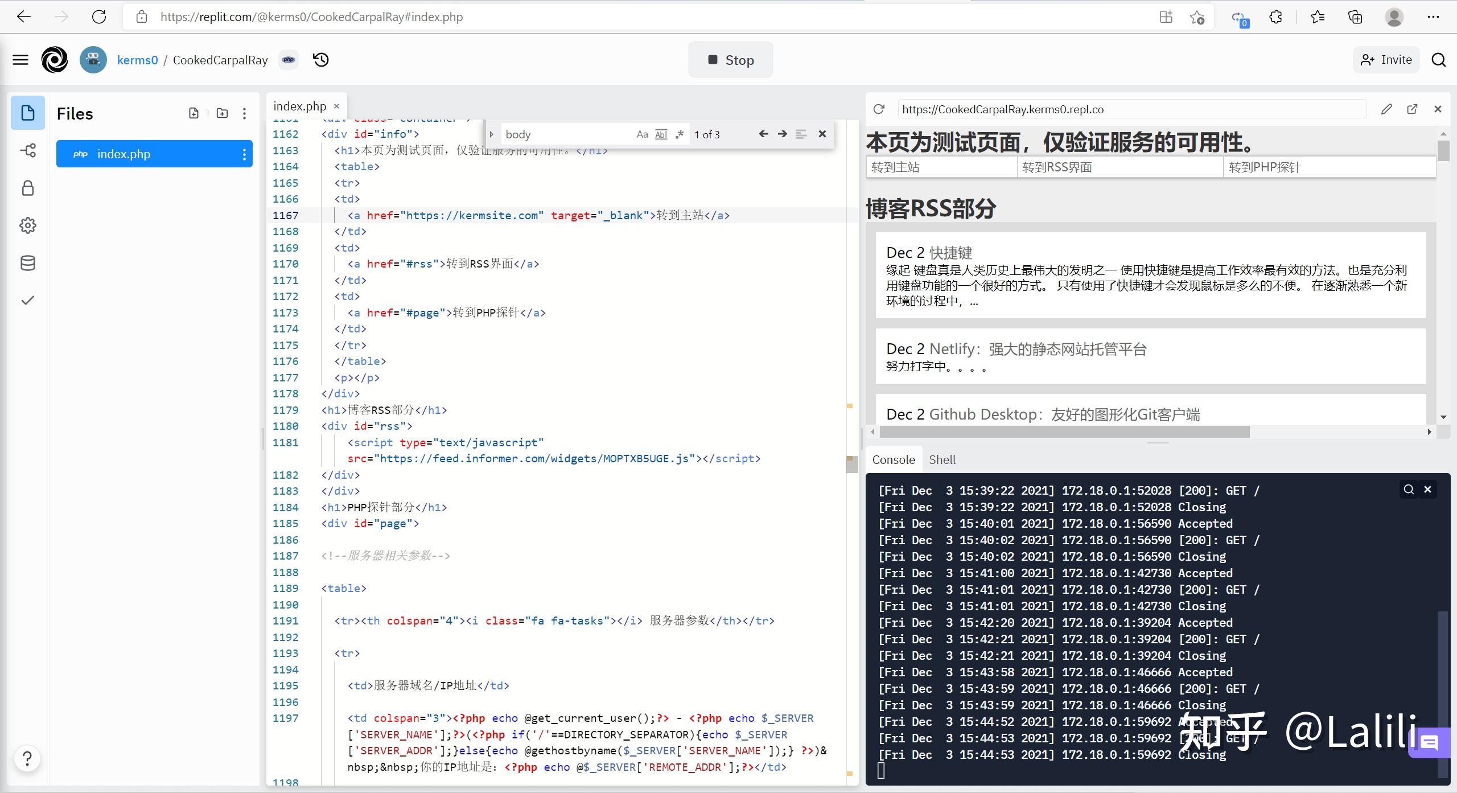Screen dimensions: 1457x793
Task: Open index.php file options menu
Action: tap(244, 154)
